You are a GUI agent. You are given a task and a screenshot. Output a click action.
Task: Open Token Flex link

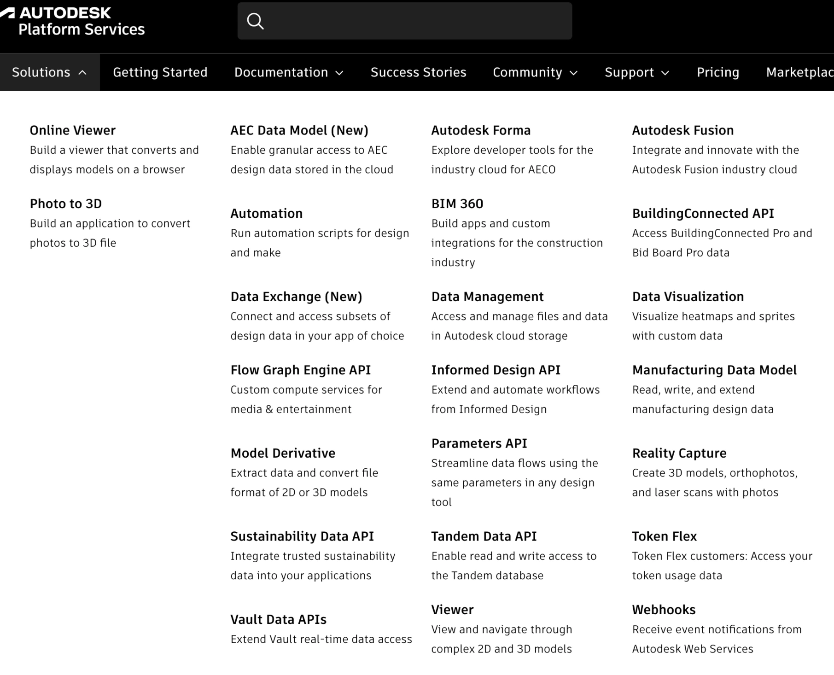tap(665, 536)
